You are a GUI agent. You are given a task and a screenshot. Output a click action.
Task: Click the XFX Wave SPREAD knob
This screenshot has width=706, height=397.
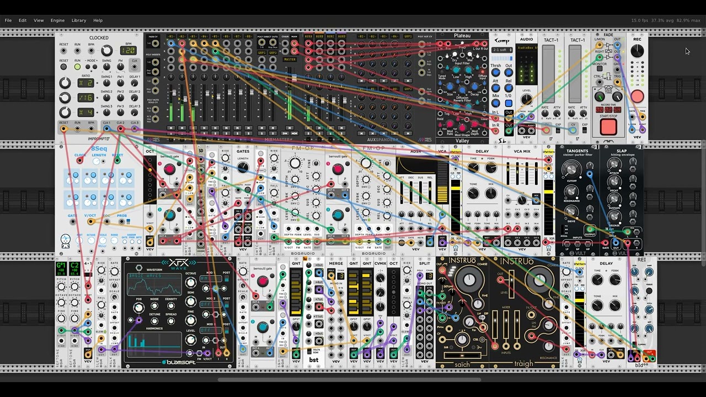point(171,321)
